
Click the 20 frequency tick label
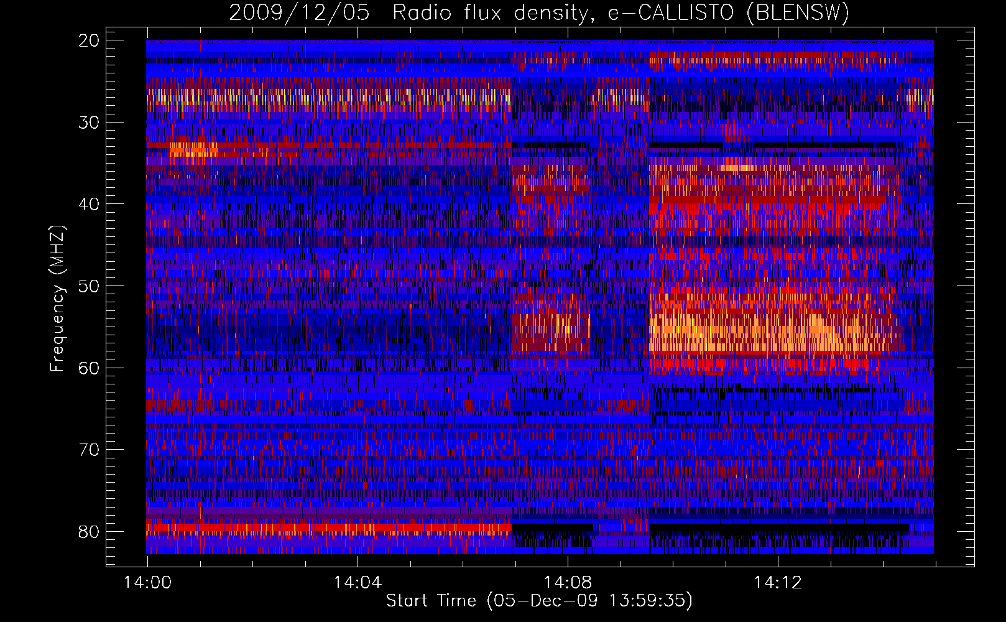90,40
